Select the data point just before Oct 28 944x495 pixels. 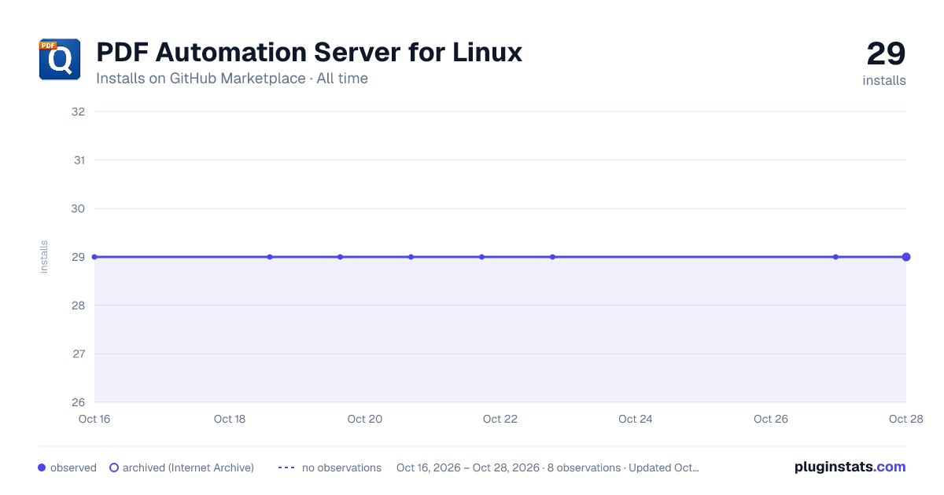835,257
